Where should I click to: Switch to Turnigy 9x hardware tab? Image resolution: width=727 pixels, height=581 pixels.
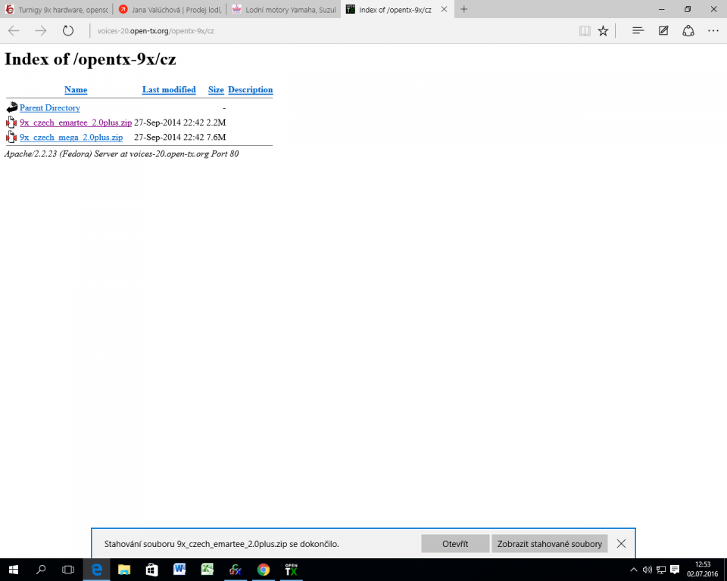(57, 9)
